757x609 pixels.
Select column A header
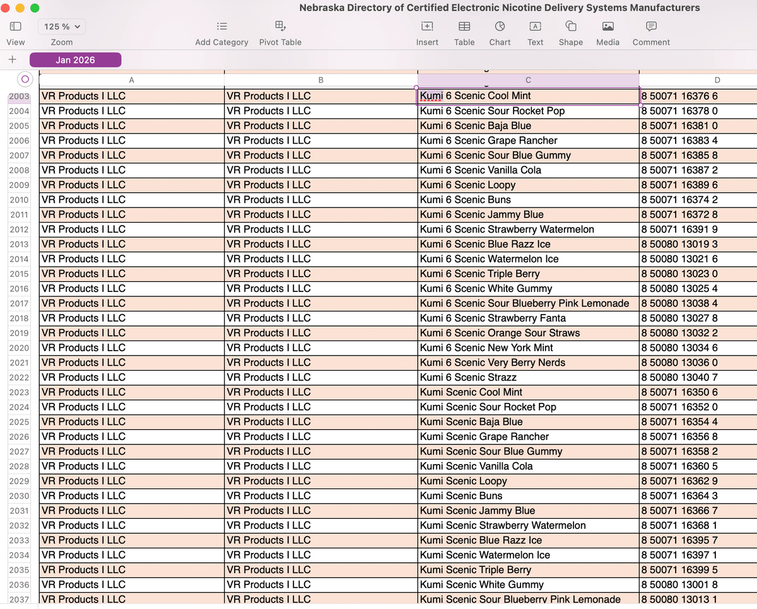131,80
